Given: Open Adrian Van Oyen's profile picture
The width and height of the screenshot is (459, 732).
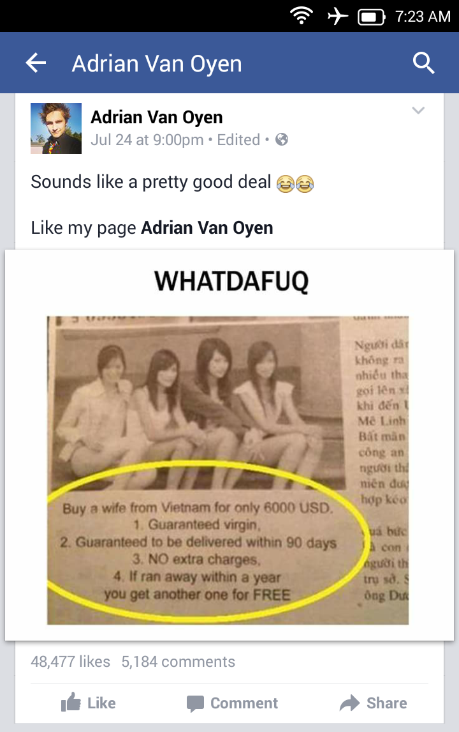Looking at the screenshot, I should pos(56,128).
